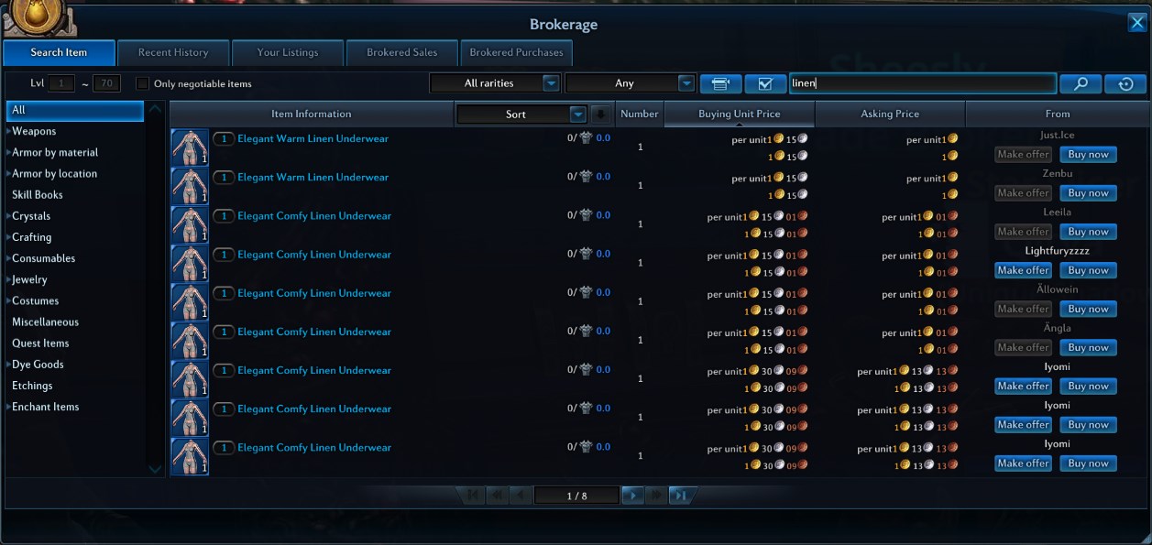Sort by Asking Price column header
Image resolution: width=1152 pixels, height=545 pixels.
(x=890, y=114)
